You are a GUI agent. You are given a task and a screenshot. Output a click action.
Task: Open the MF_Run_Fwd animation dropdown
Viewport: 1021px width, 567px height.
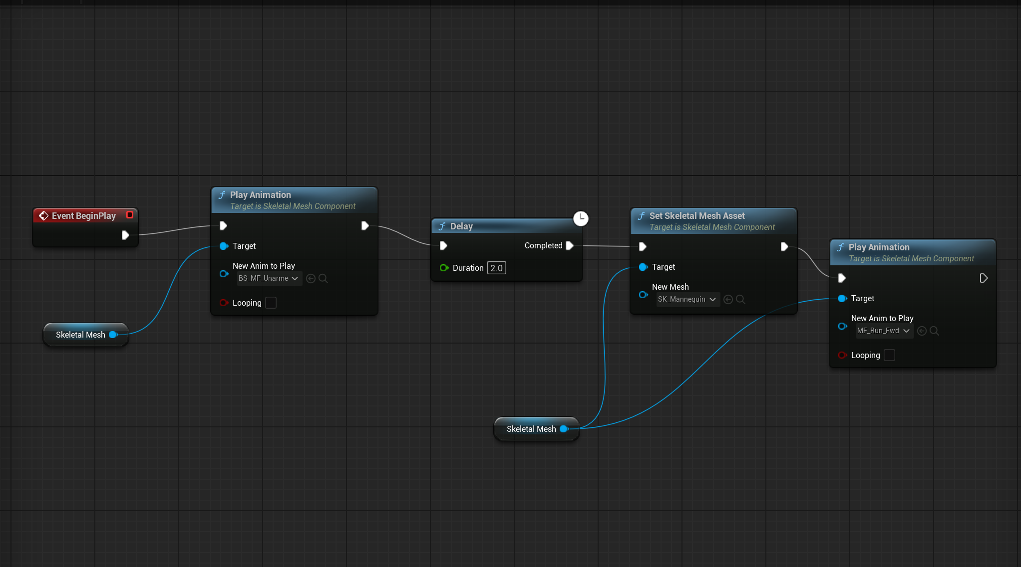(884, 331)
